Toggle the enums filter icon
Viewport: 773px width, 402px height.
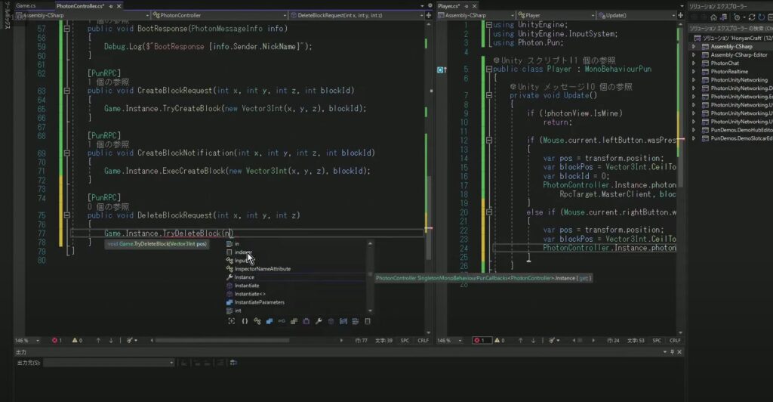pos(294,321)
